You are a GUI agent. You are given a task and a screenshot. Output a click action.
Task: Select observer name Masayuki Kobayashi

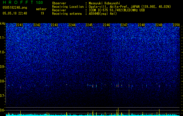[104, 3]
